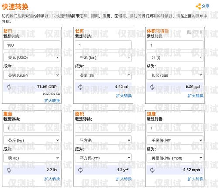Click the 面积 amount input field
This screenshot has width=218, height=191.
103,128
